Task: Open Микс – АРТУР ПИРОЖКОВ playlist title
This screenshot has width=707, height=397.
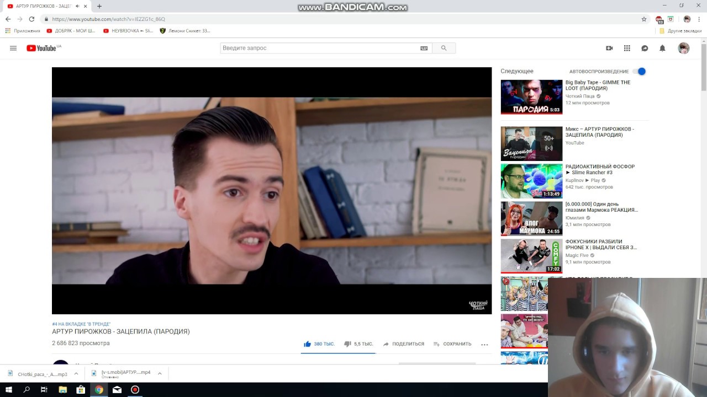Action: click(x=599, y=132)
